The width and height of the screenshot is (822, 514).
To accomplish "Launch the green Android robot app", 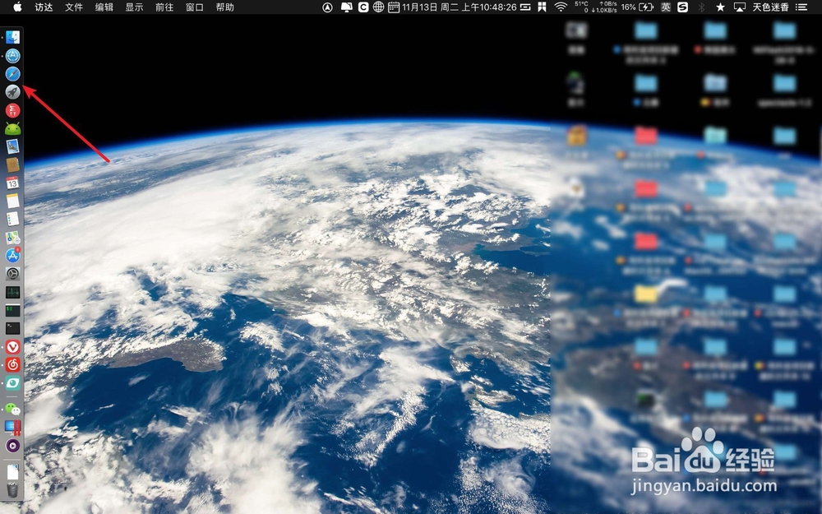I will click(12, 128).
